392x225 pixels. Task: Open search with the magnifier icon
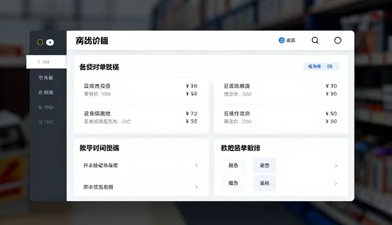[x=315, y=40]
